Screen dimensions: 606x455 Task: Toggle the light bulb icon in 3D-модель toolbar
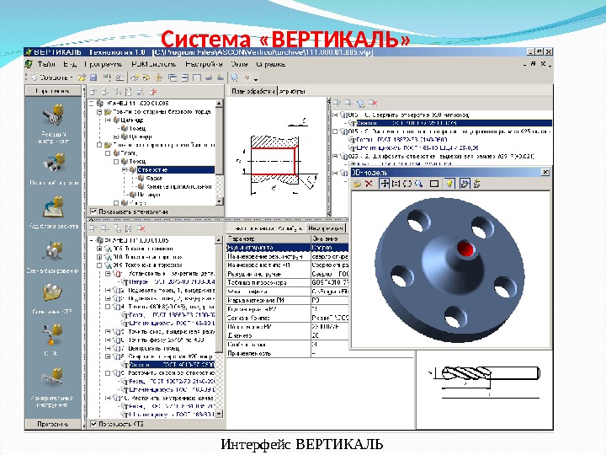(x=449, y=184)
